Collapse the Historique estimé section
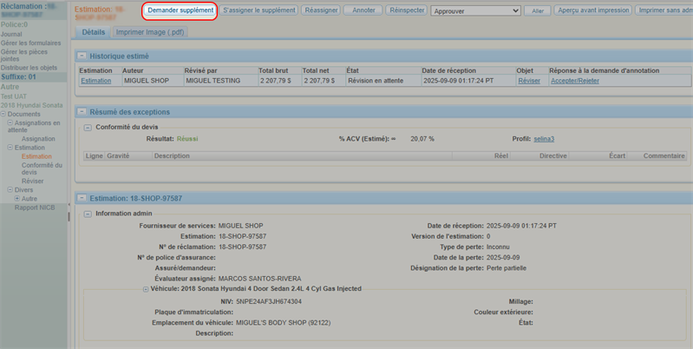 coord(82,56)
